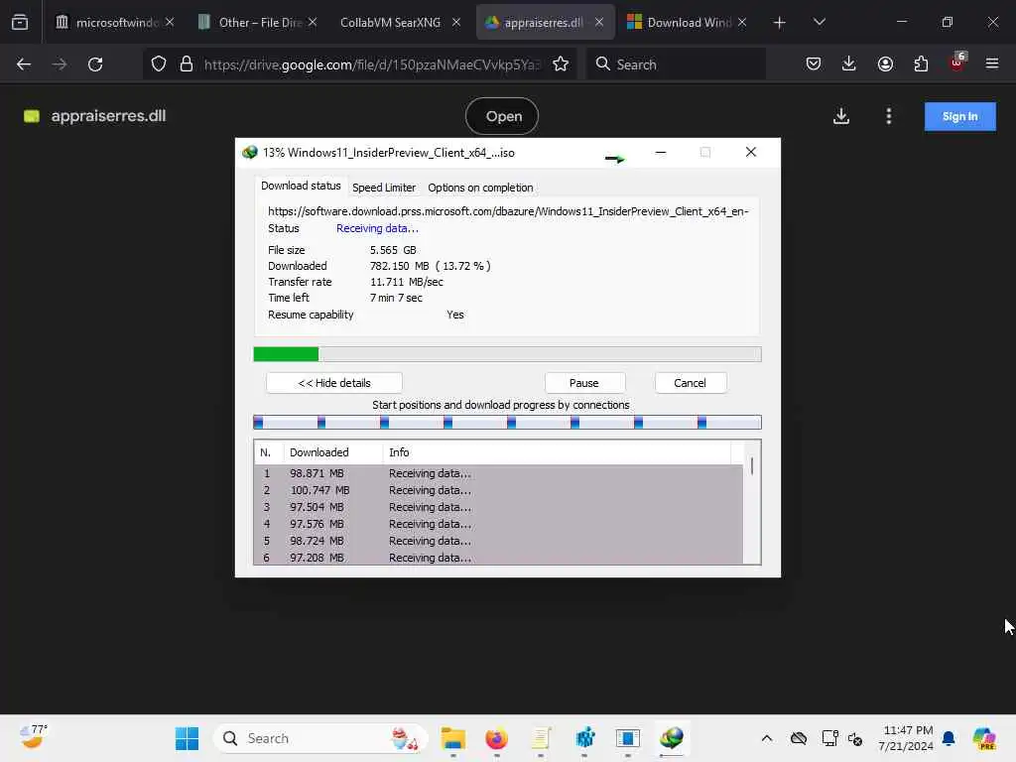1016x762 pixels.
Task: Click the appraiserres.dll file name
Action: coord(108,116)
